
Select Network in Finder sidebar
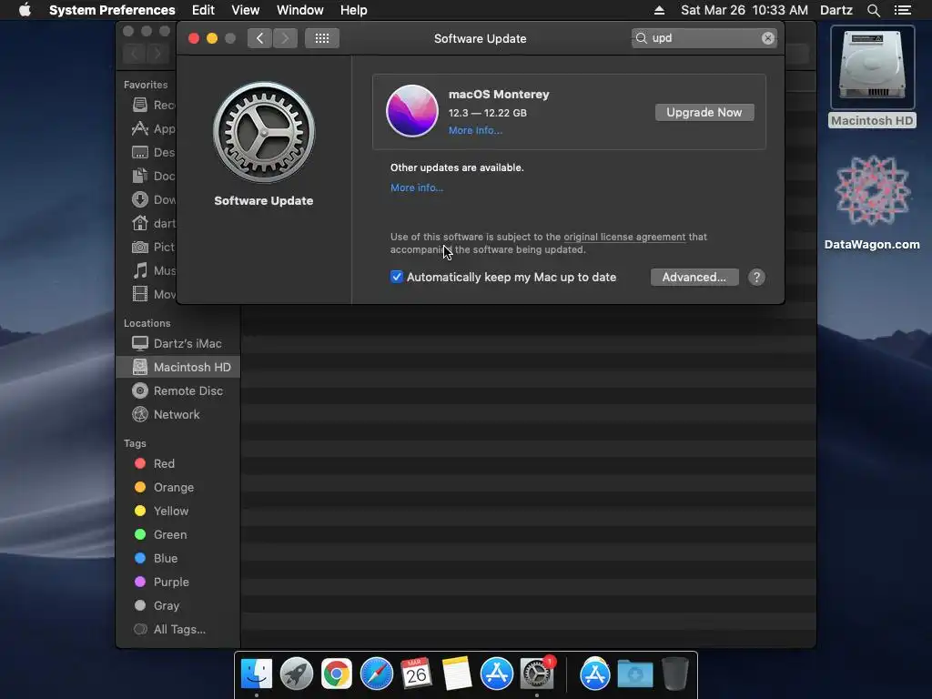(x=178, y=415)
